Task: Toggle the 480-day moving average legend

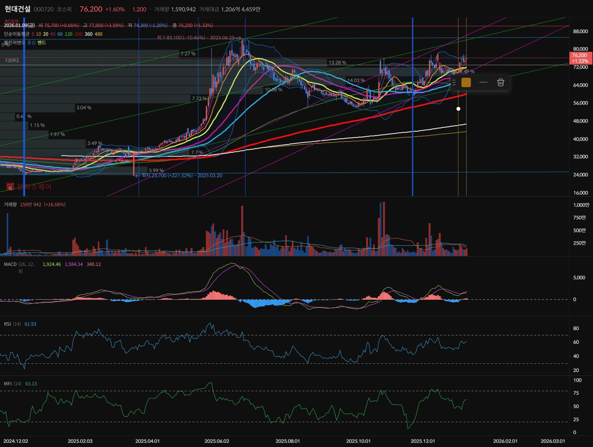Action: tap(98, 34)
